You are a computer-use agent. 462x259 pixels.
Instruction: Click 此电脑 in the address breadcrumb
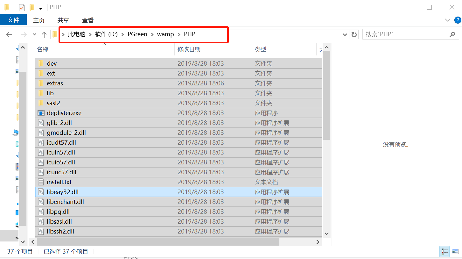(77, 34)
